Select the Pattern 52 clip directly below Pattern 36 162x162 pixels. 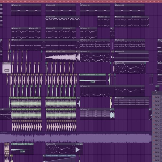pos(130,68)
